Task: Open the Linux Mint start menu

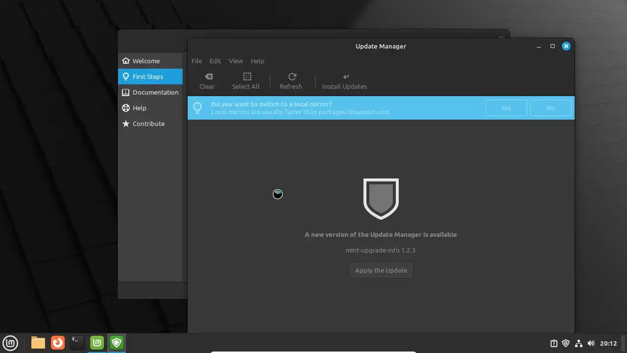Action: point(10,343)
